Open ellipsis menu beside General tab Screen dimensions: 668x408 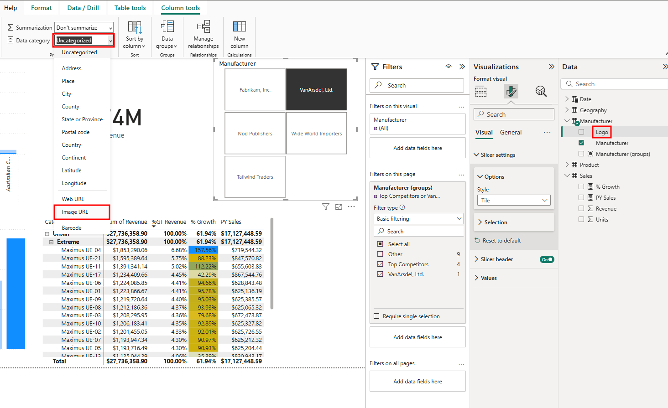pos(547,132)
